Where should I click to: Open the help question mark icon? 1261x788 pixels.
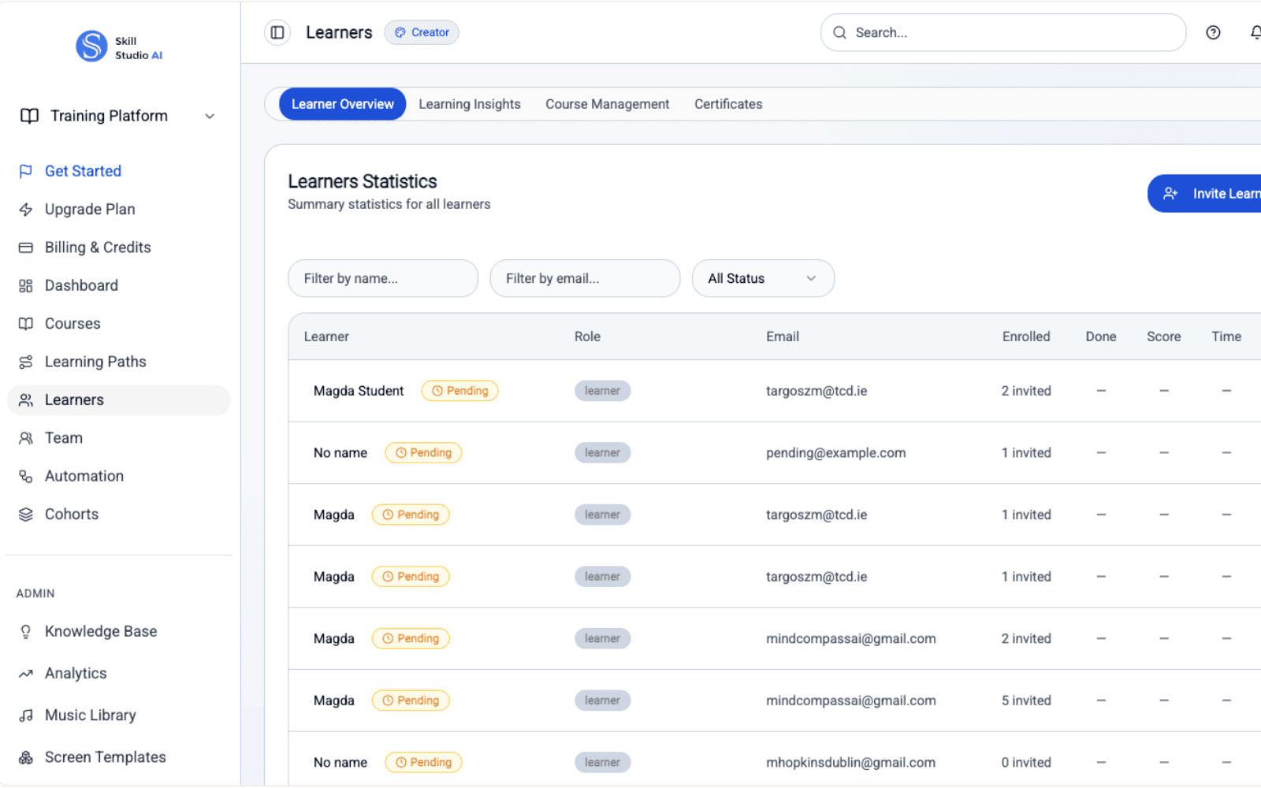1213,32
